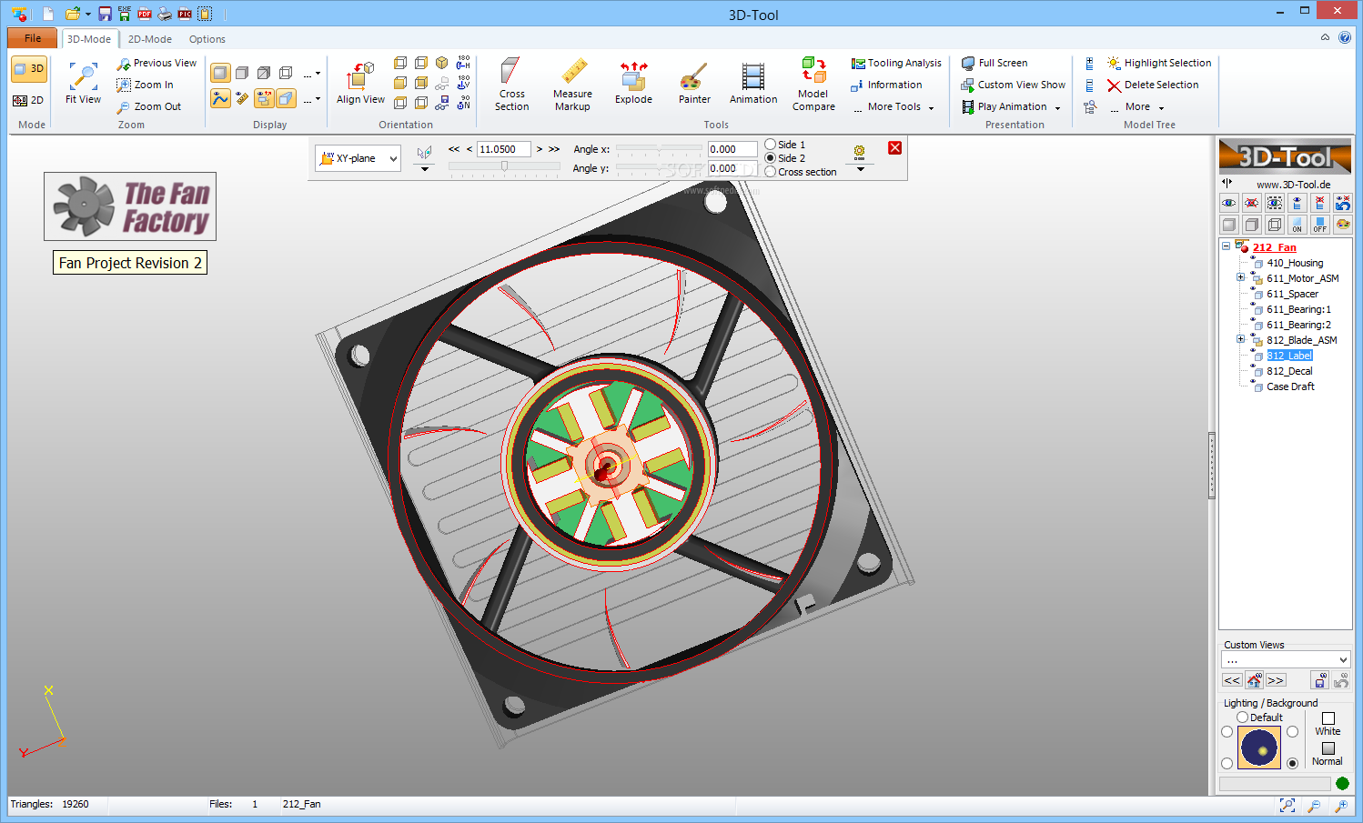
Task: Open the Options tab
Action: tap(207, 39)
